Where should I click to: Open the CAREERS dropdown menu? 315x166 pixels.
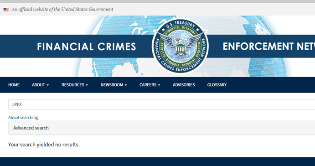tap(150, 85)
